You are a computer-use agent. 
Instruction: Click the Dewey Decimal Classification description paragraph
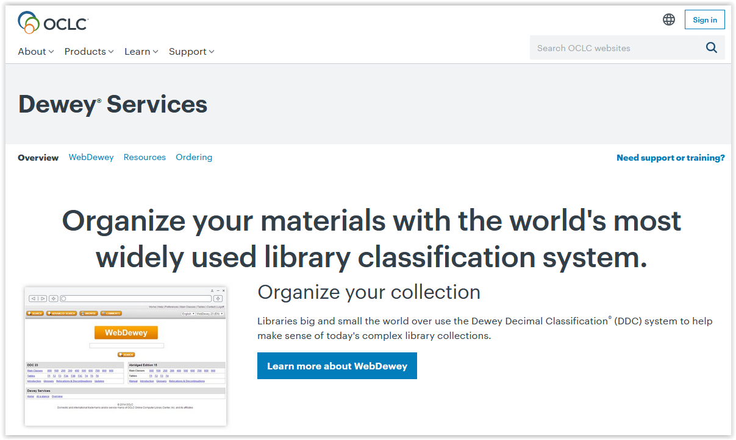point(484,328)
